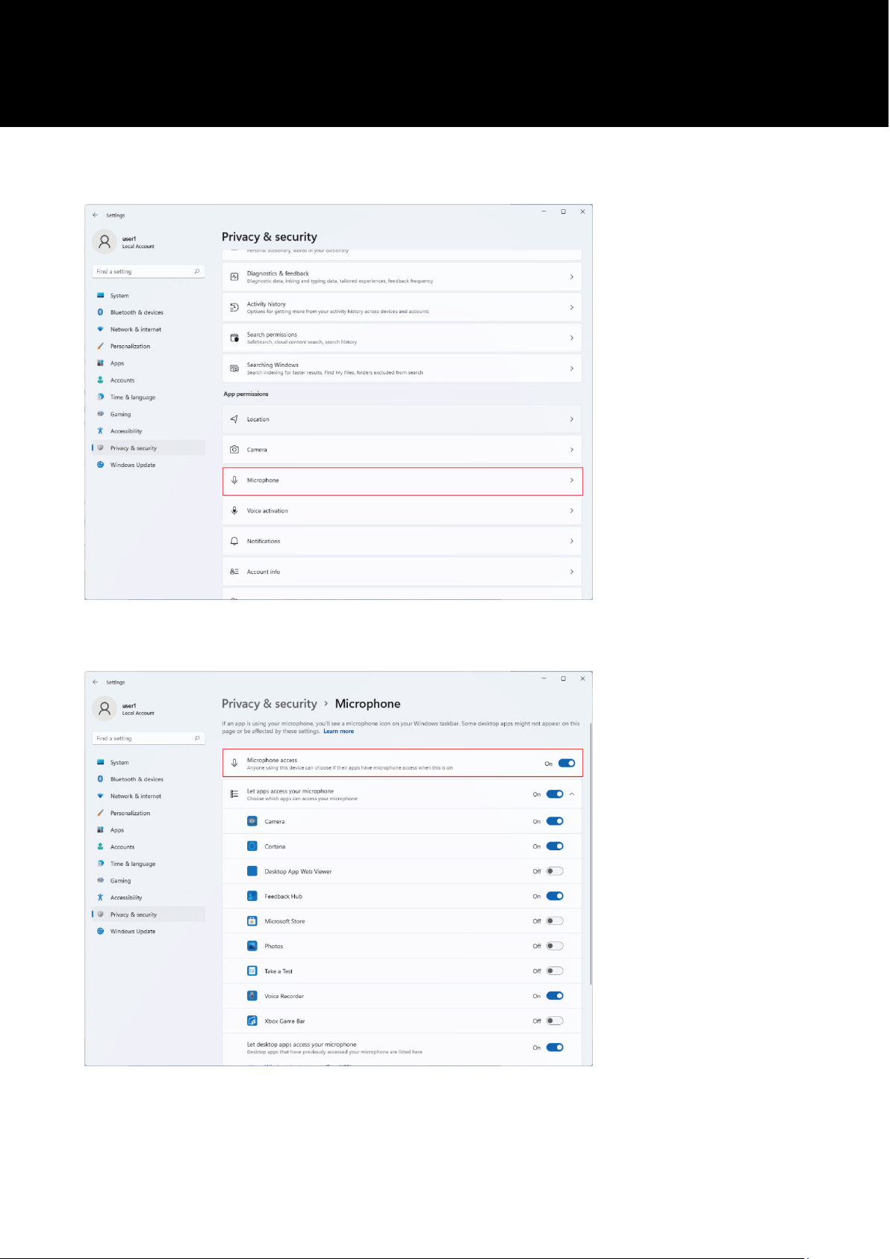Click the Accessibility icon in the Microphone window sidebar

pos(100,897)
